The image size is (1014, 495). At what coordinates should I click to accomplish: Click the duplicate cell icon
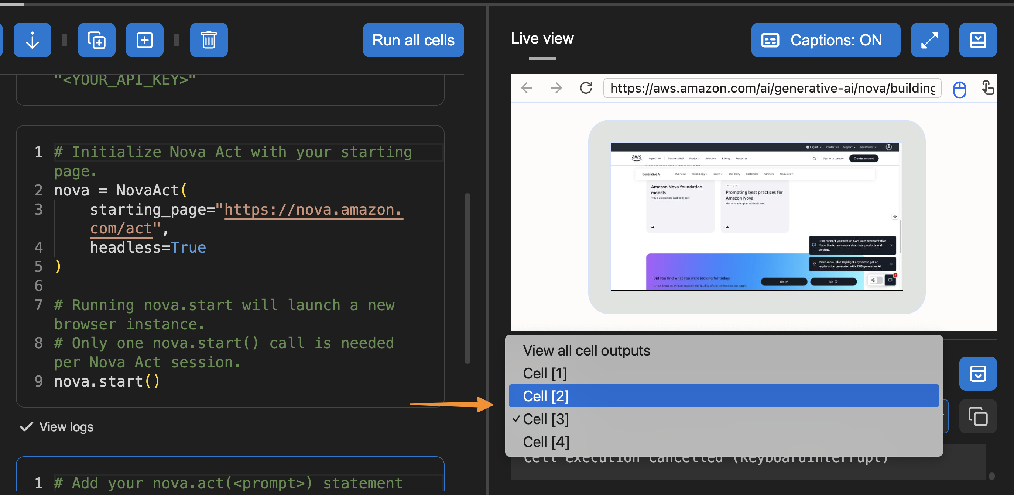point(96,40)
